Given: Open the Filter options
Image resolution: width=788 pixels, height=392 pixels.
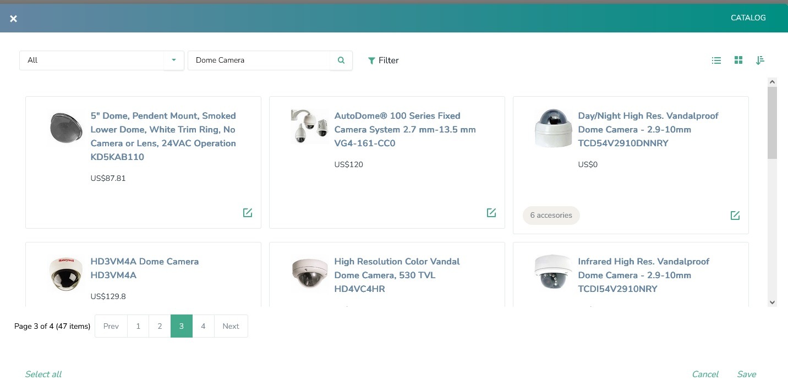Looking at the screenshot, I should click(384, 60).
